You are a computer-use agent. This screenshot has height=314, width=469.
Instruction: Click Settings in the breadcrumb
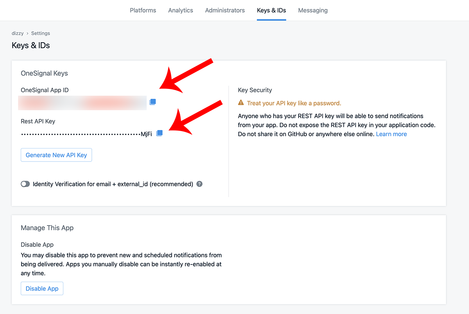(x=41, y=34)
